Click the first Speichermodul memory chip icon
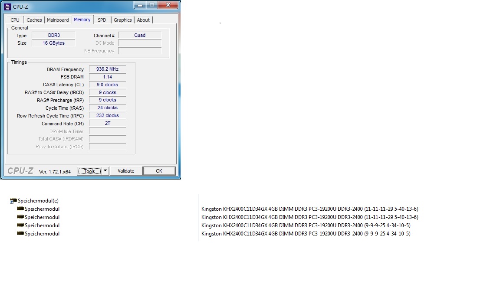 pyautogui.click(x=20, y=209)
